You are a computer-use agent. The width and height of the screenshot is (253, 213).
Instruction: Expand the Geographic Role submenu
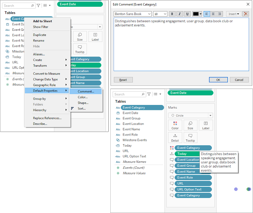[47, 85]
